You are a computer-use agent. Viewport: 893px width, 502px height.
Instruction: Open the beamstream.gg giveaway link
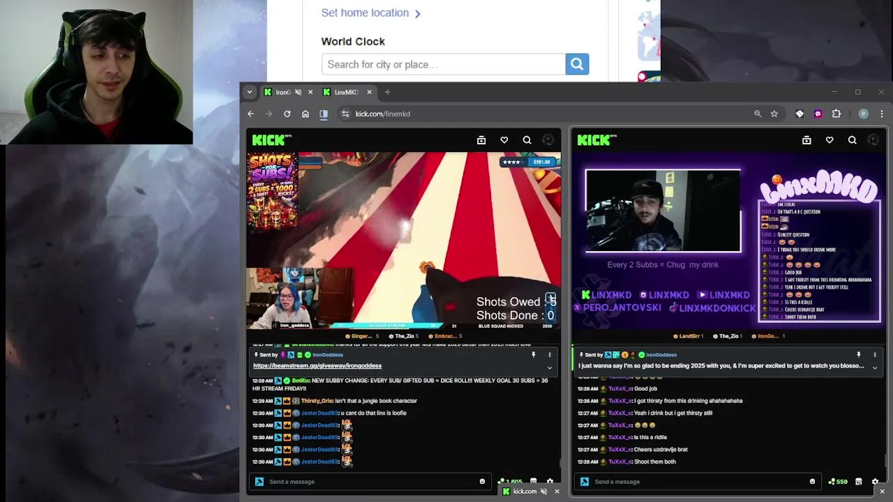tap(317, 366)
